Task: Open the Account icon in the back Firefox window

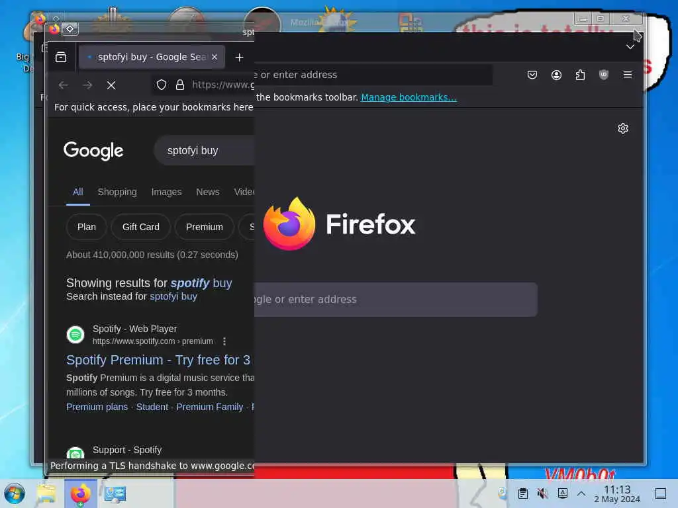Action: click(x=556, y=75)
